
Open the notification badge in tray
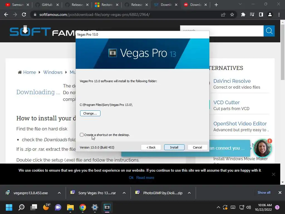277,207
